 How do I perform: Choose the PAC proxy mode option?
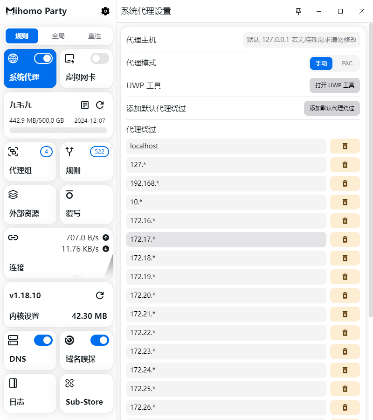(x=347, y=63)
